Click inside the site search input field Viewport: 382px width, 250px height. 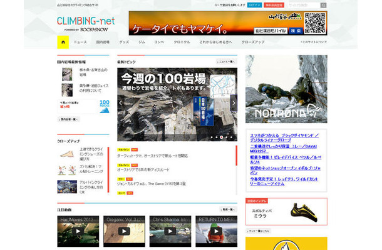(x=303, y=5)
